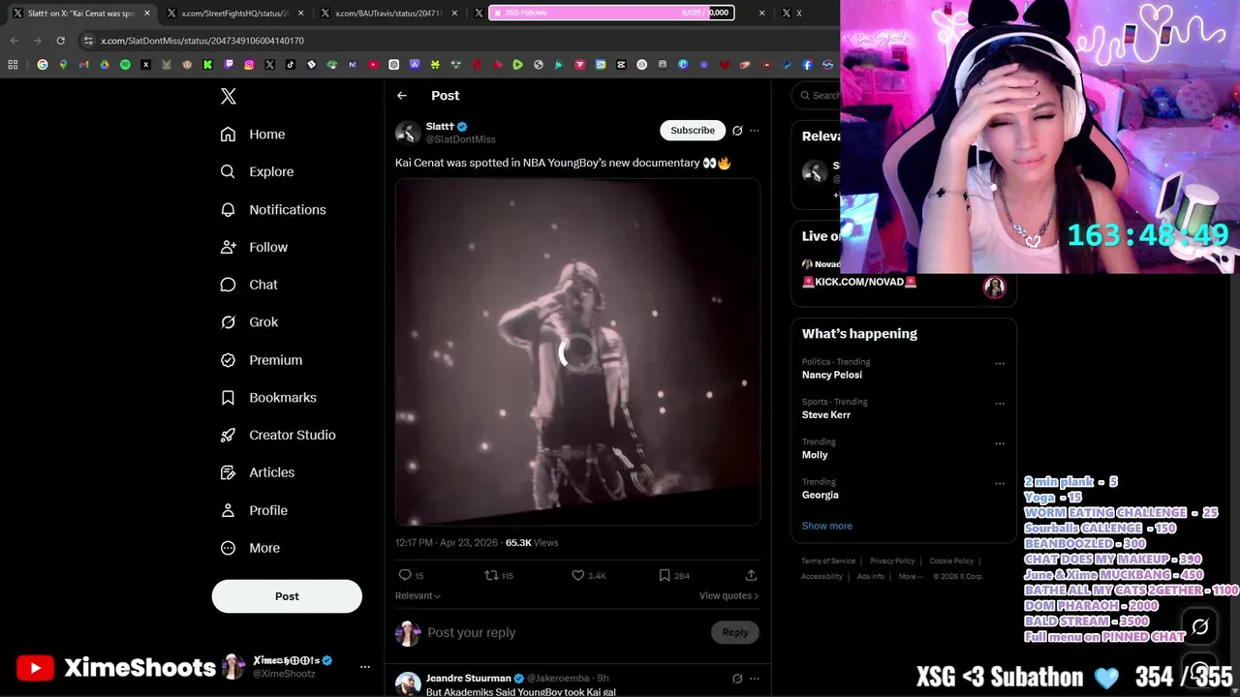Open options for Molly trend
Screen dimensions: 1240x697
(x=1000, y=443)
